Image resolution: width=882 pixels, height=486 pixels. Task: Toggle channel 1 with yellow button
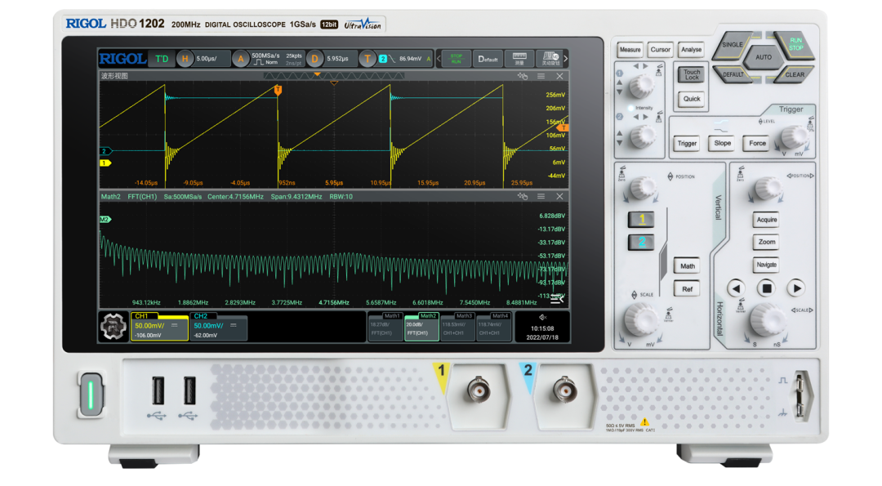(641, 220)
